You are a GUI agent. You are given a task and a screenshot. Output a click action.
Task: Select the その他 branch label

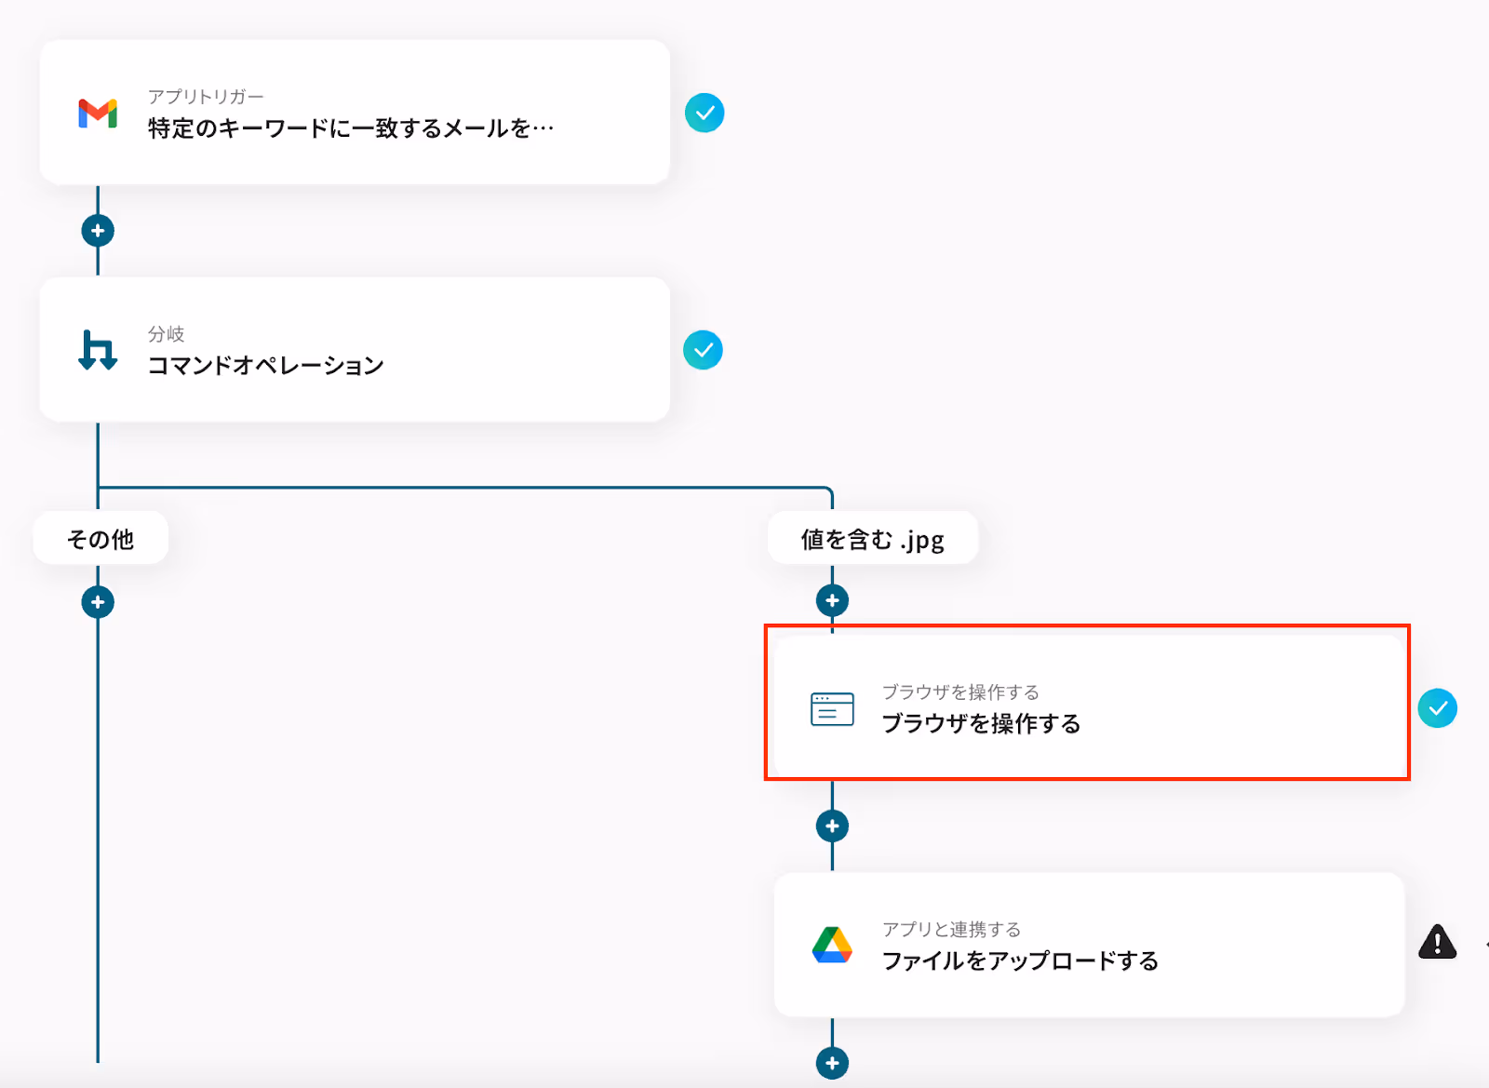click(x=101, y=538)
